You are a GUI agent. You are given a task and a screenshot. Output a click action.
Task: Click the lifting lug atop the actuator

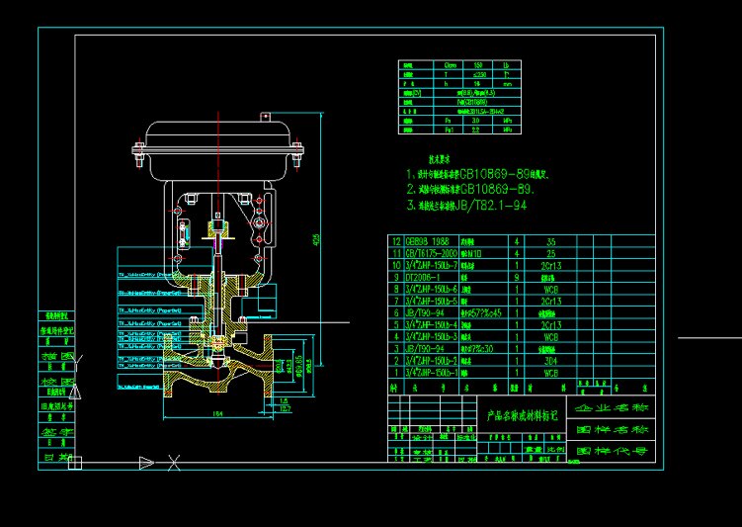[x=265, y=117]
